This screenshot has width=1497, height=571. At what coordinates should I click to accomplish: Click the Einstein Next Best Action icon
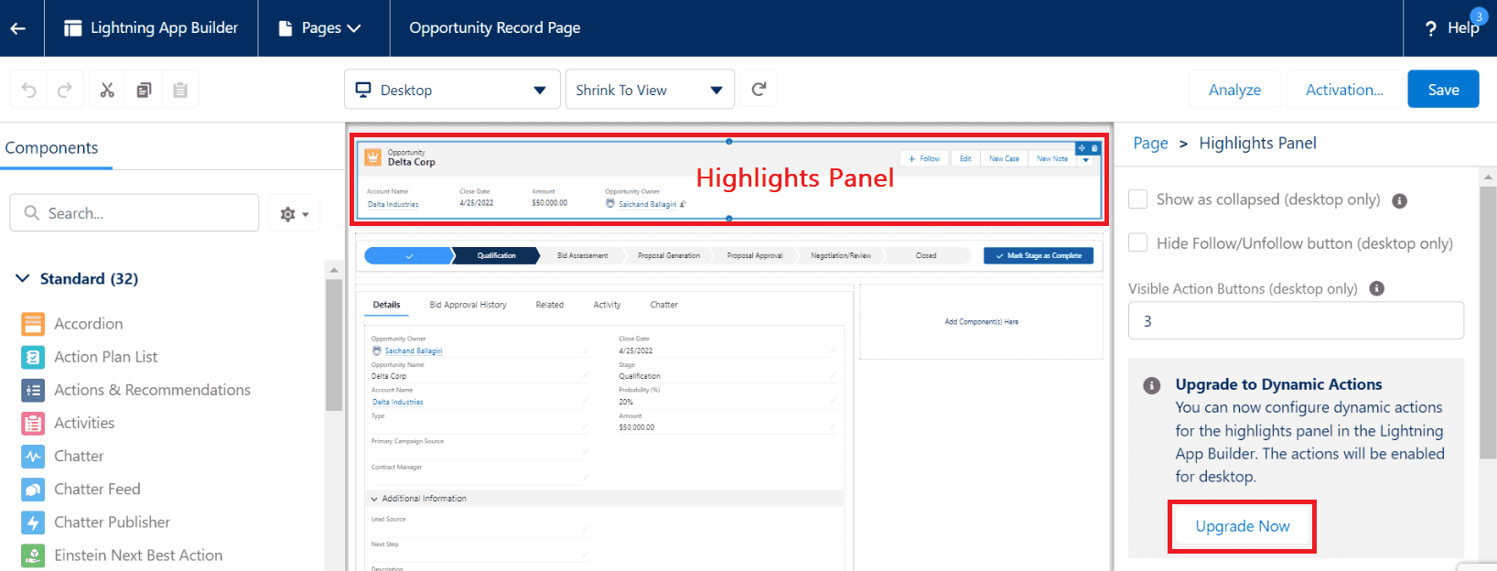tap(33, 555)
